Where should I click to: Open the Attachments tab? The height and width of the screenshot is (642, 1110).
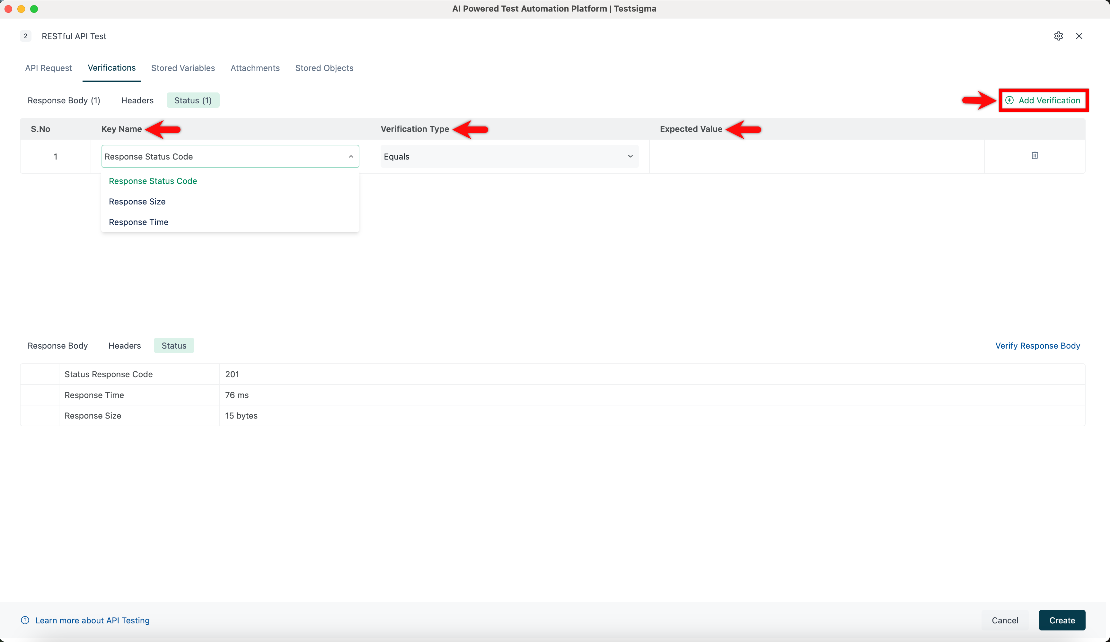(255, 68)
